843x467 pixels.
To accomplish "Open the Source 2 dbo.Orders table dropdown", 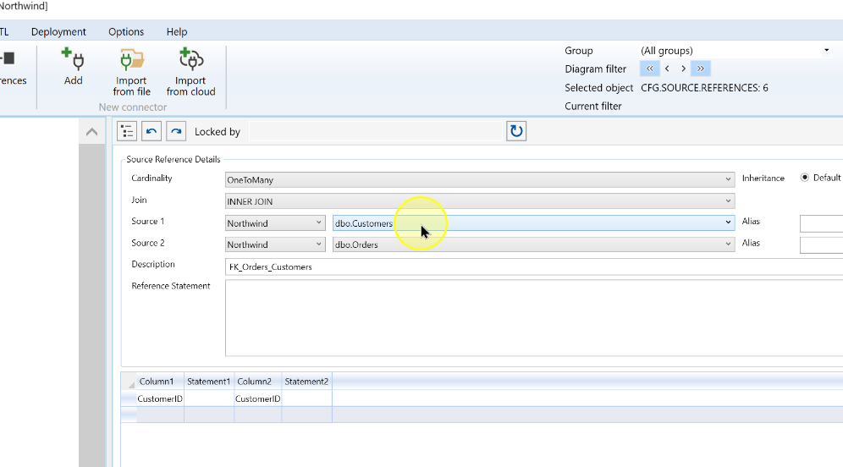I will pos(533,244).
